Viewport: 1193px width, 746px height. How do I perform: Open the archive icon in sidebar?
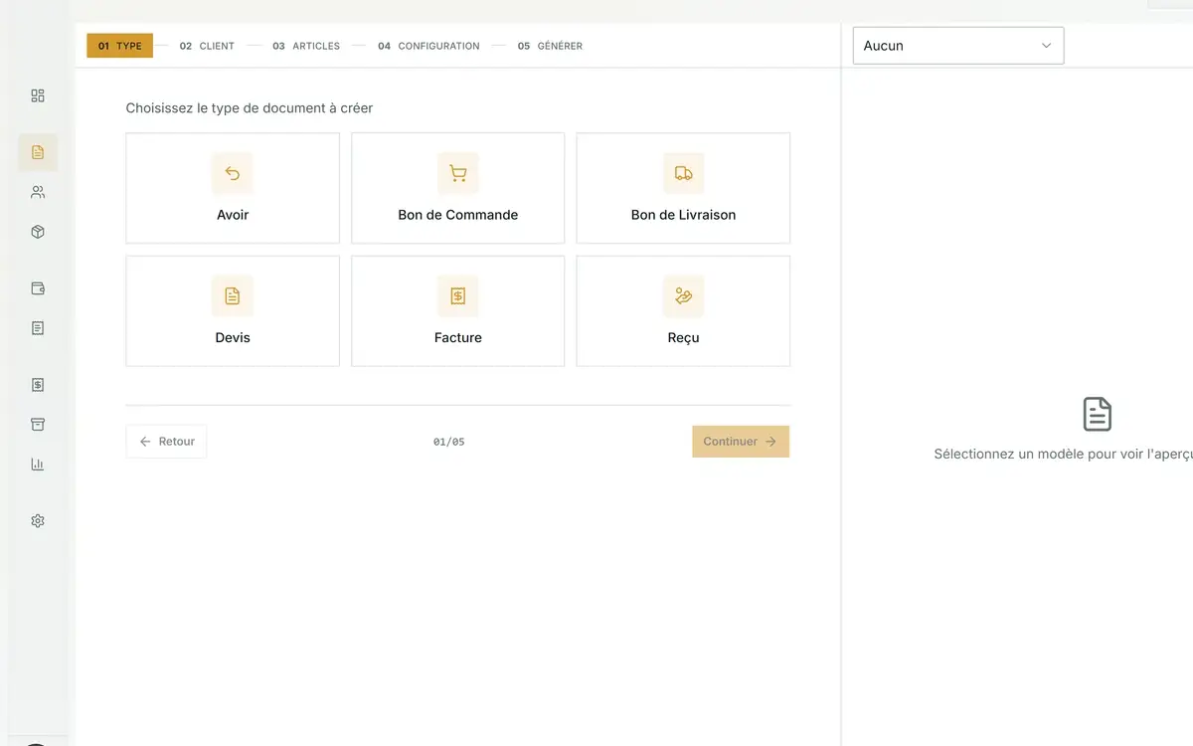pyautogui.click(x=38, y=425)
